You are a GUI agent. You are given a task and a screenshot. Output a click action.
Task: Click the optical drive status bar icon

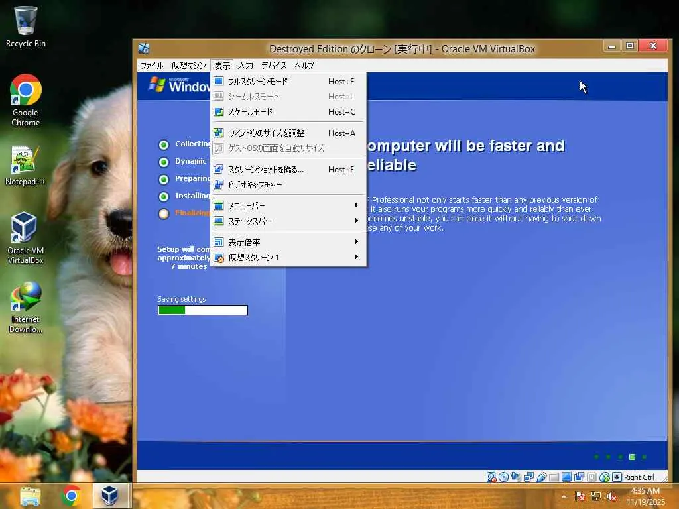point(504,477)
